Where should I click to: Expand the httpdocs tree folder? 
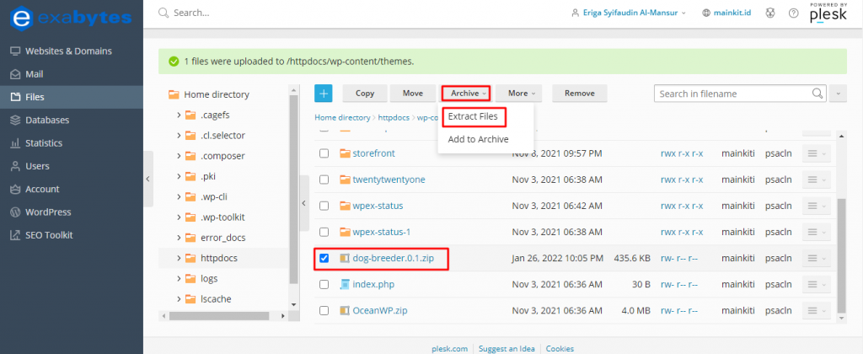(x=179, y=258)
